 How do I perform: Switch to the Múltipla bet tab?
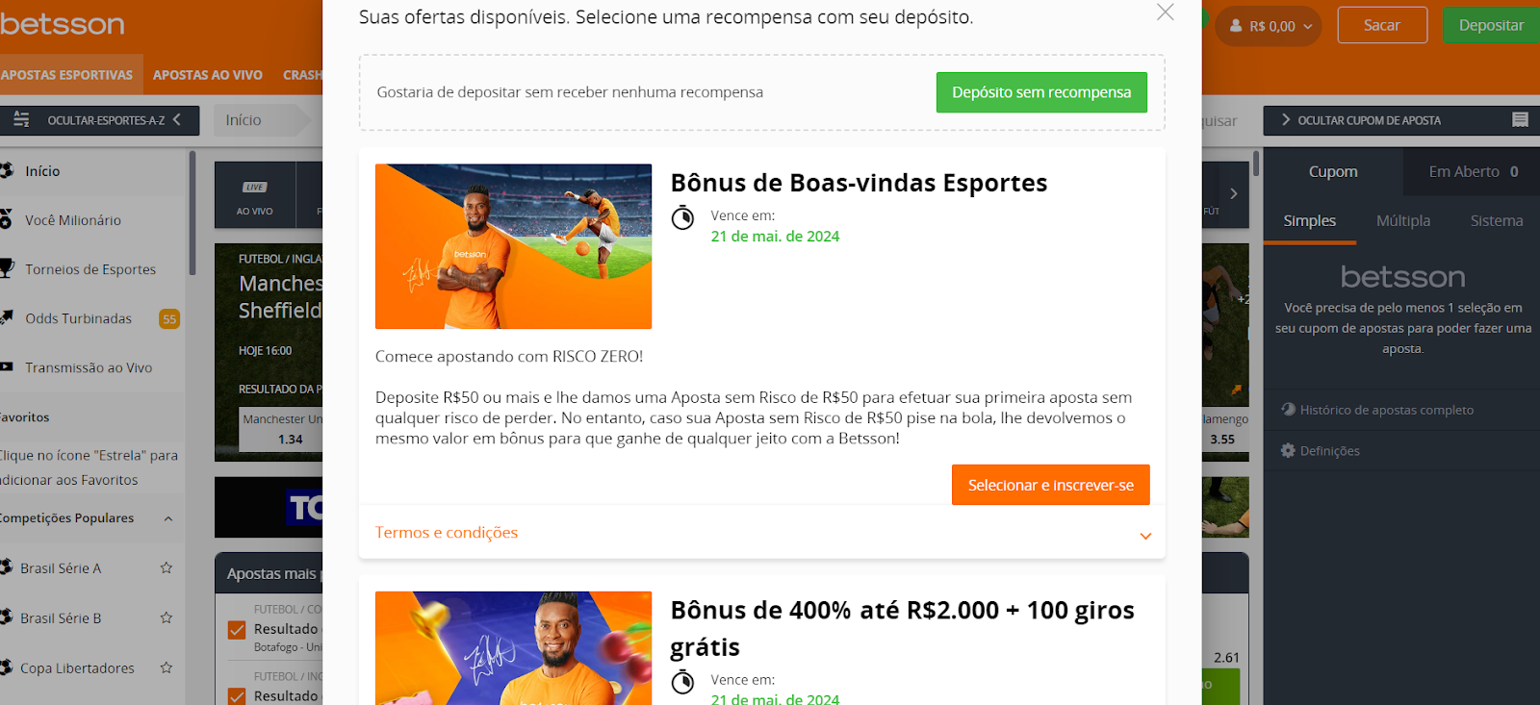click(x=1402, y=220)
